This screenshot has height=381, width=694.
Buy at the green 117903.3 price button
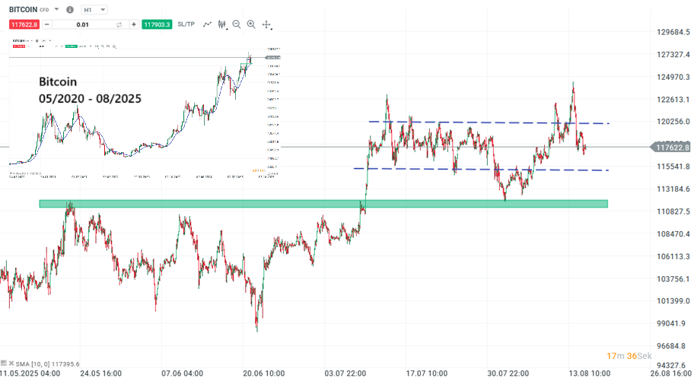tap(157, 24)
